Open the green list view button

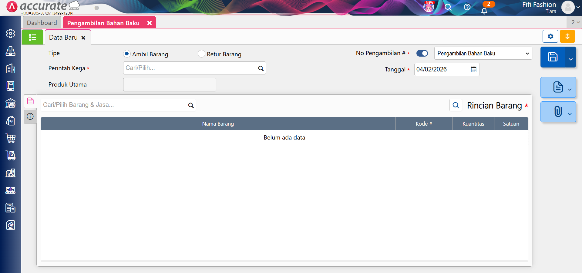(x=32, y=37)
